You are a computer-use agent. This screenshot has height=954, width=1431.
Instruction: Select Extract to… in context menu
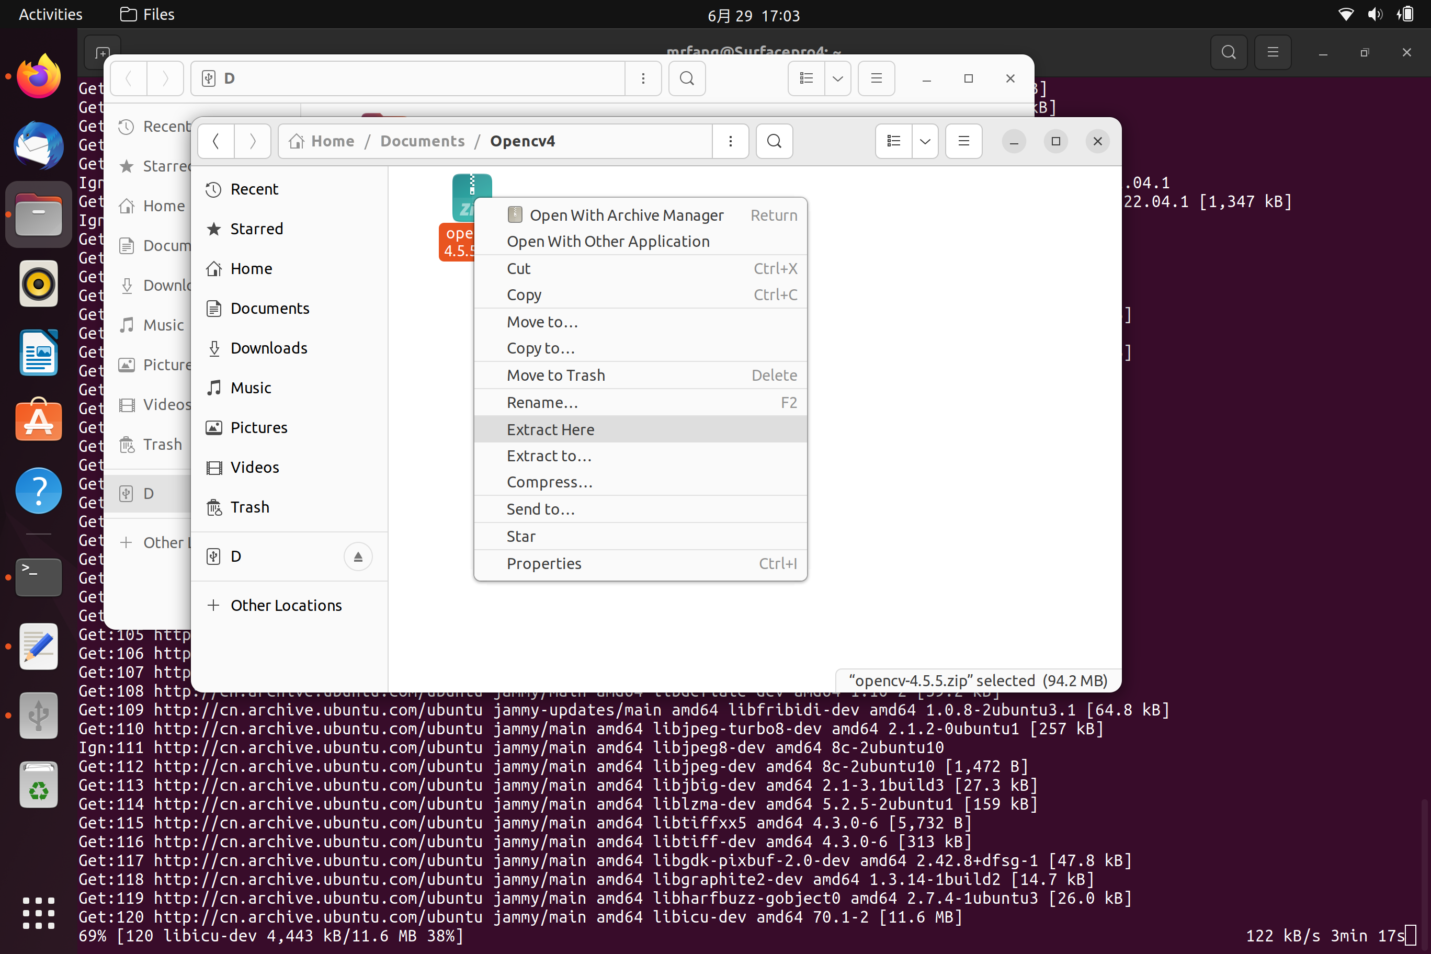640,456
